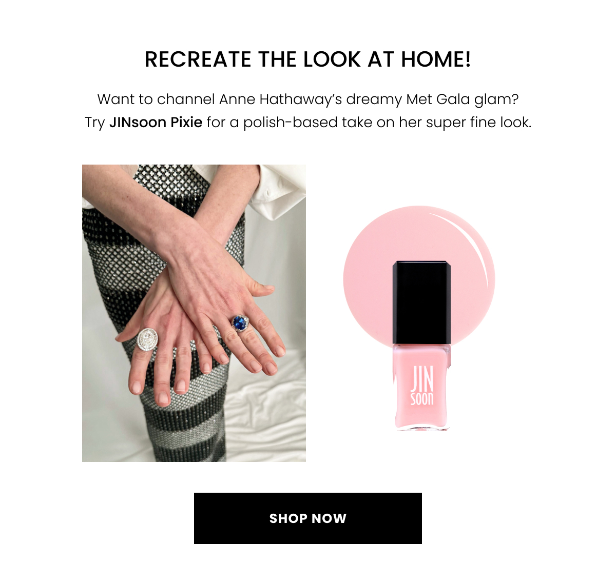Click the blue sapphire ring in photo
616x585 pixels.
tap(240, 323)
